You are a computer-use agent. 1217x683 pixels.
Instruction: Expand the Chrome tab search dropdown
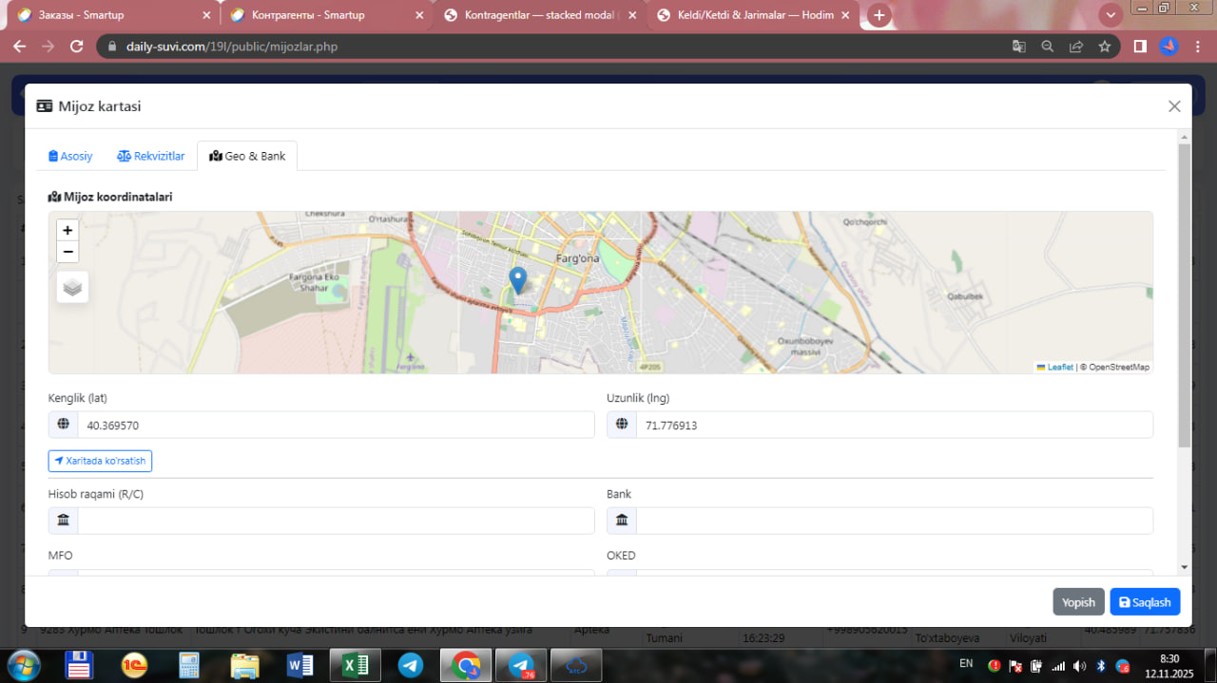[1111, 15]
